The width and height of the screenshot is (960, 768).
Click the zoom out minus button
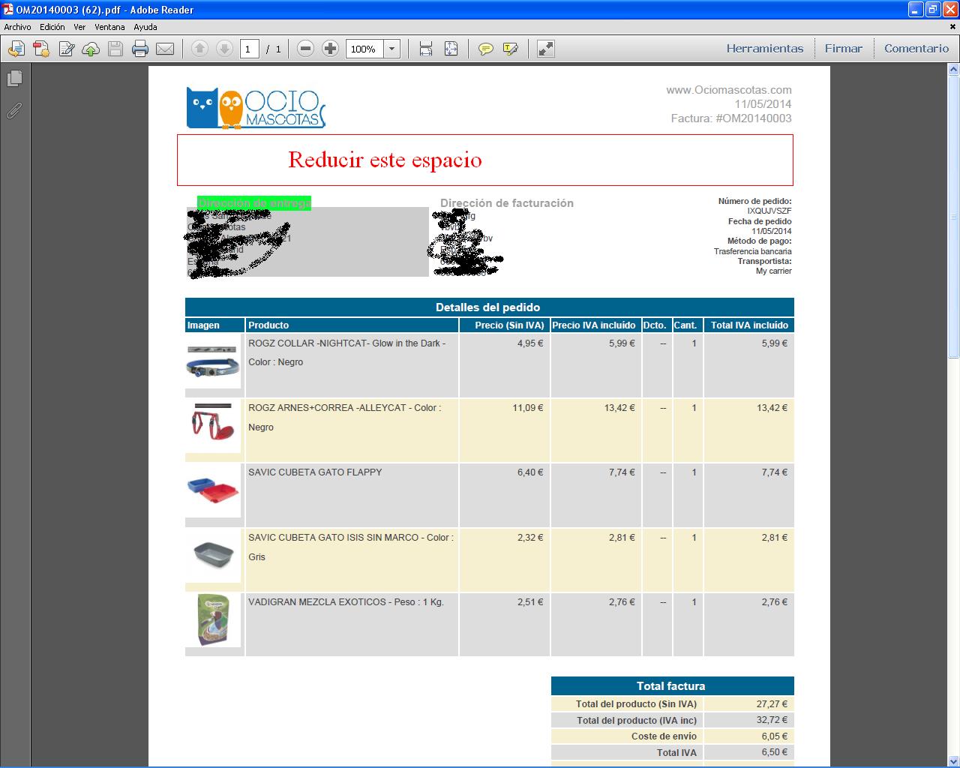click(x=305, y=49)
